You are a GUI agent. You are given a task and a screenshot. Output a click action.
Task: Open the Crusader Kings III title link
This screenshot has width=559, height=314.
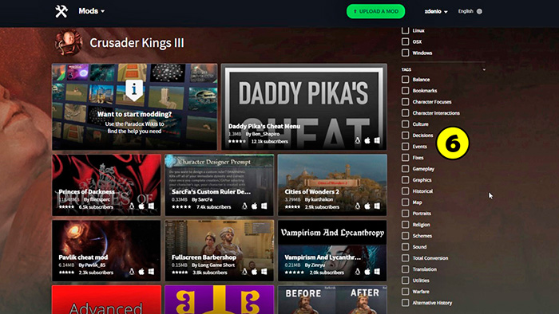point(137,43)
